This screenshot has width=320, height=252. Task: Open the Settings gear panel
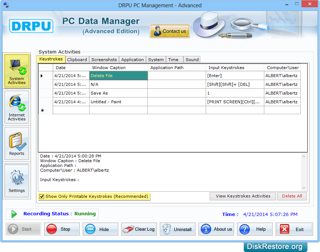click(x=17, y=180)
